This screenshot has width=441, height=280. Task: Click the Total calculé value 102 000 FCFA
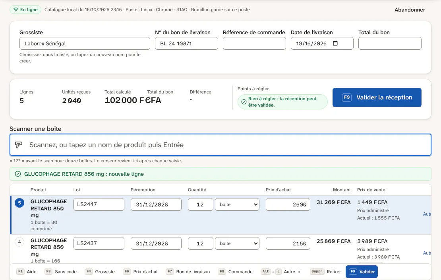(133, 100)
